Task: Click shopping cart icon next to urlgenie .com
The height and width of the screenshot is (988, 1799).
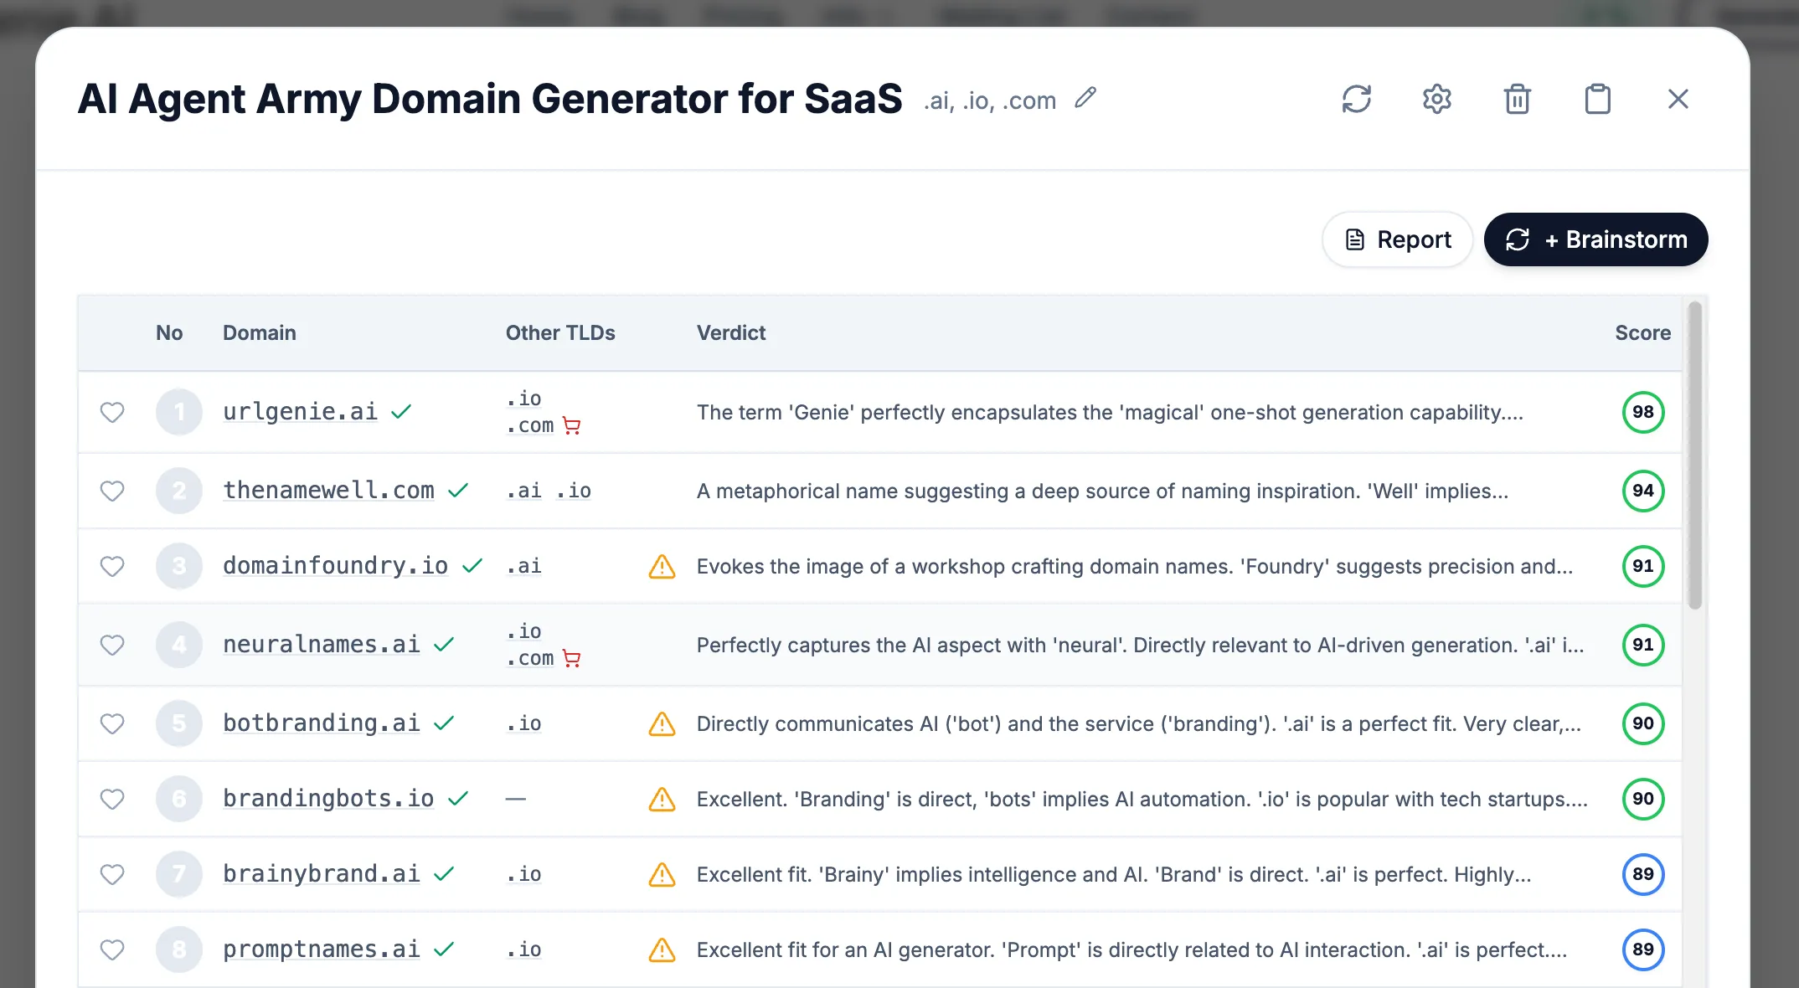Action: click(x=572, y=426)
